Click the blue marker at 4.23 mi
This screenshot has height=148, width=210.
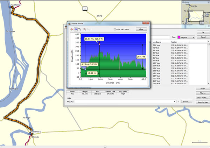(x=85, y=70)
